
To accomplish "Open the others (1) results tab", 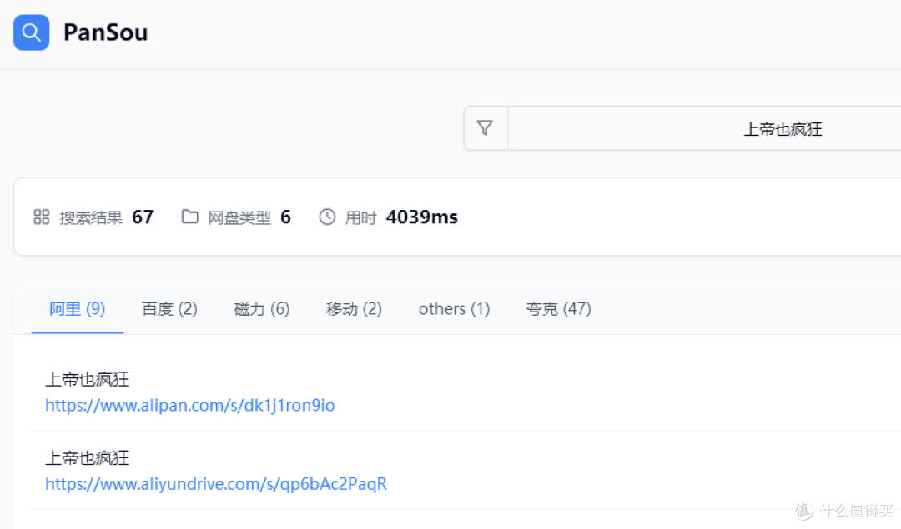I will [x=453, y=308].
